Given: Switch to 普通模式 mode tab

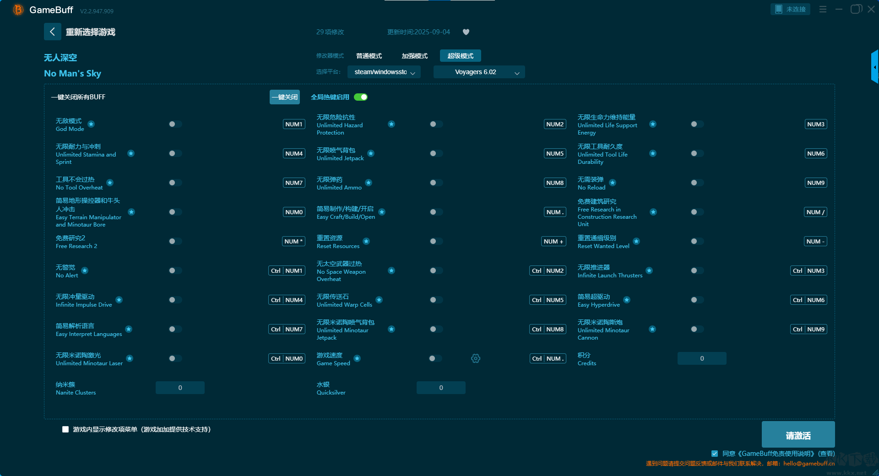Looking at the screenshot, I should 369,56.
